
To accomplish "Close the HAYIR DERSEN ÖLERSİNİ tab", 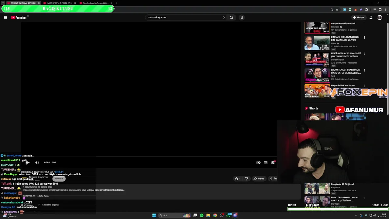I will pyautogui.click(x=75, y=3).
